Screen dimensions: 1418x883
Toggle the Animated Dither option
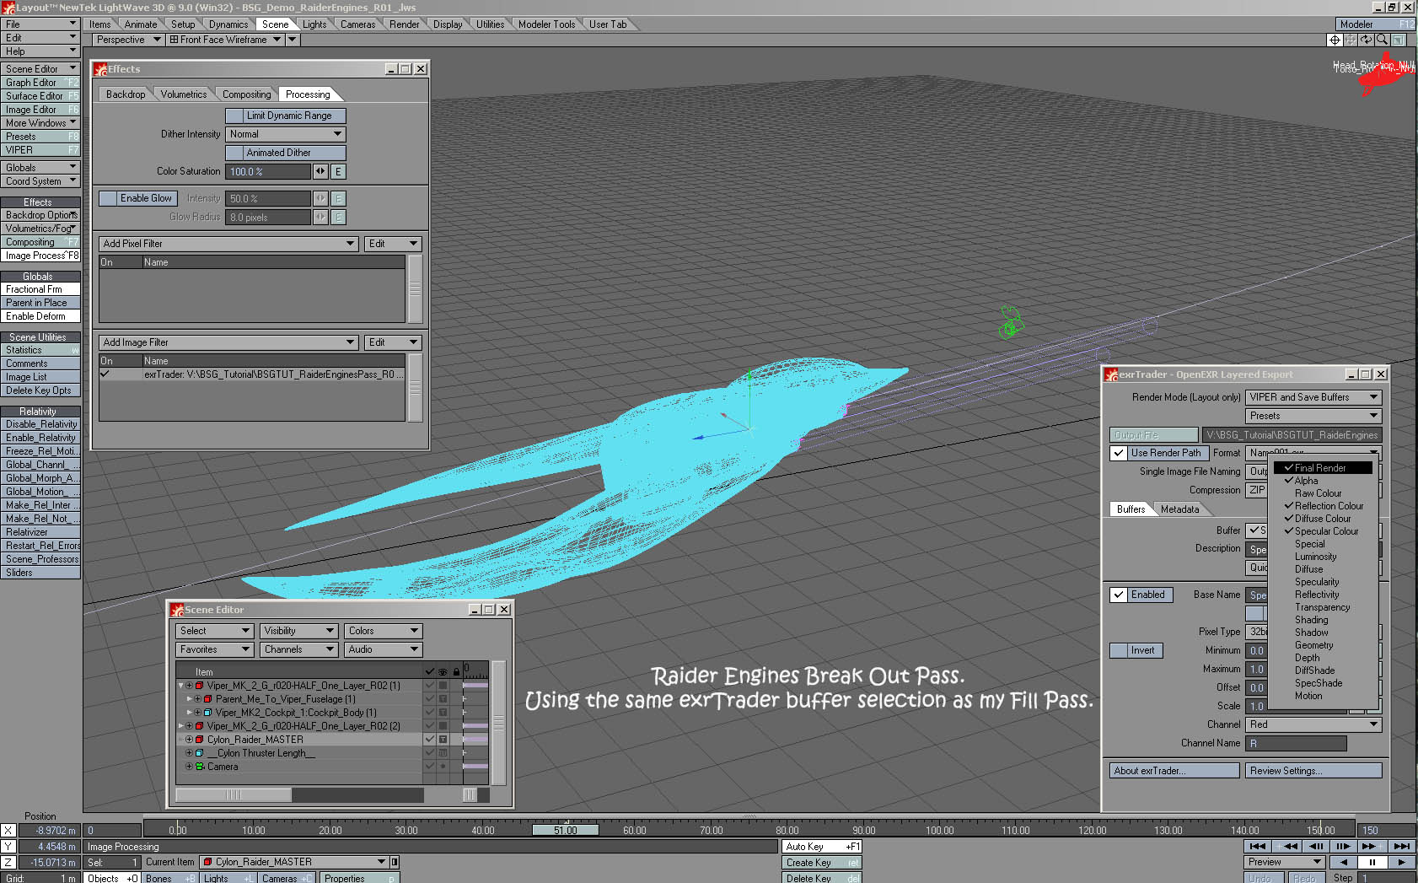tap(286, 153)
